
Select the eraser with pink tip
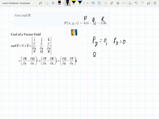[x=59, y=2]
